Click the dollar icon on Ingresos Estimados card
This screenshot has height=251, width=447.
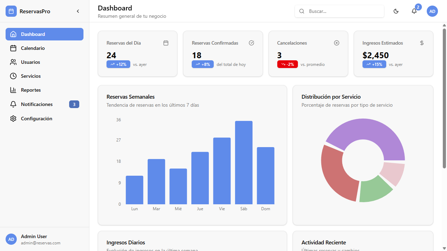click(x=422, y=43)
